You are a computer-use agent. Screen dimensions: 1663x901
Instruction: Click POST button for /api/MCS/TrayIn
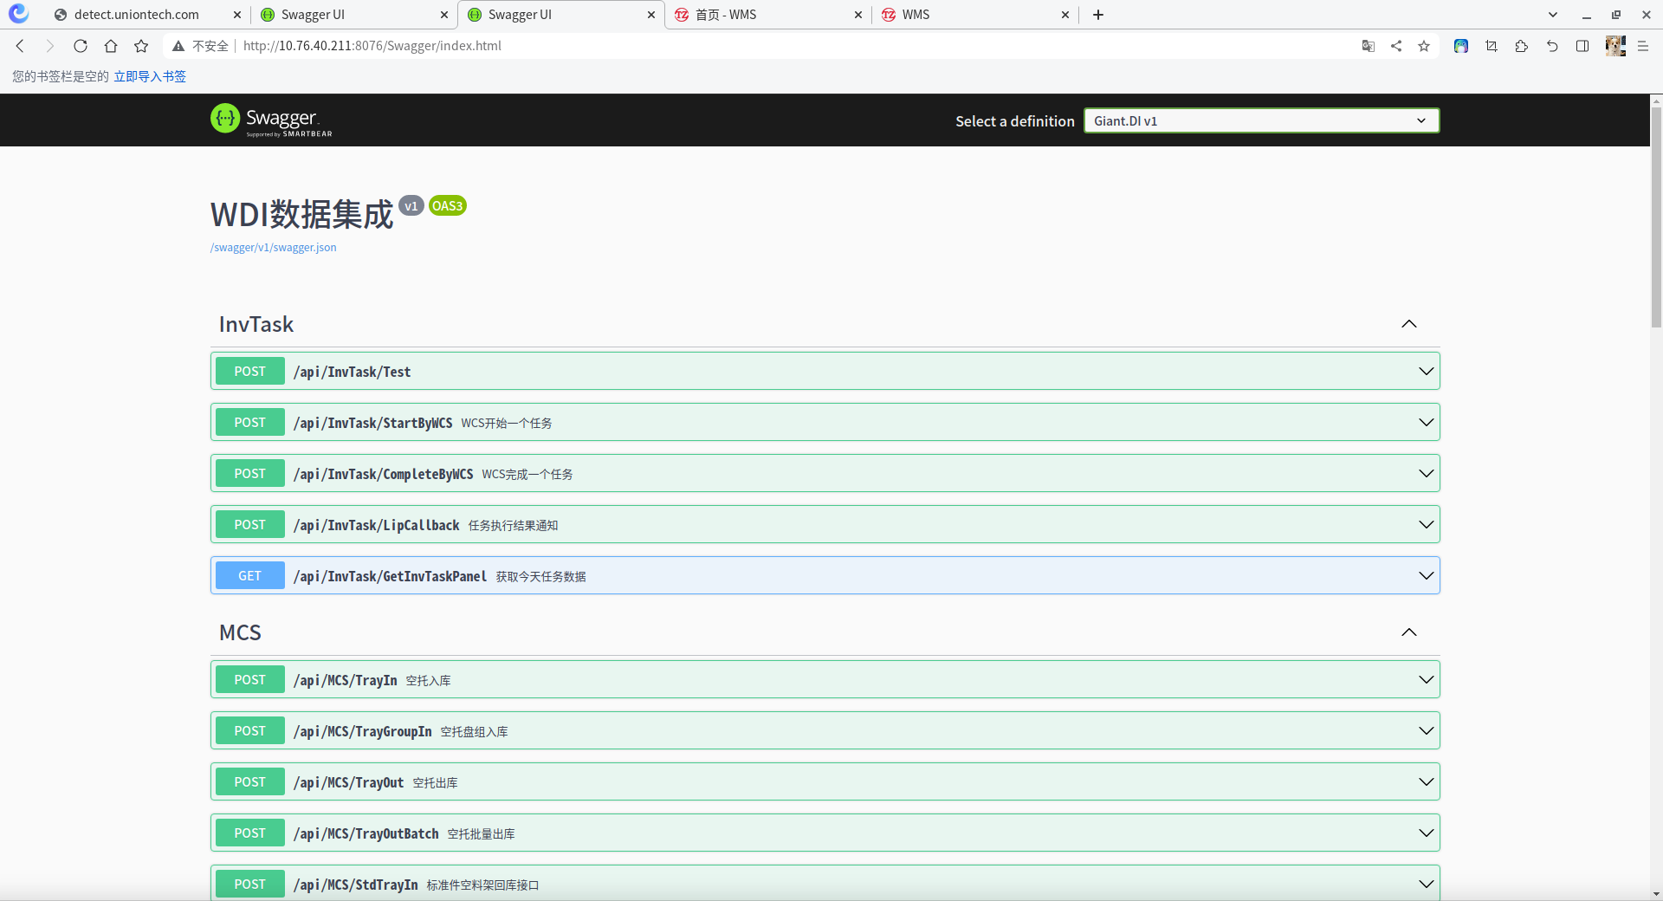[249, 679]
